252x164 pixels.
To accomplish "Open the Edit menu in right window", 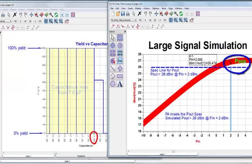I will [117, 8].
